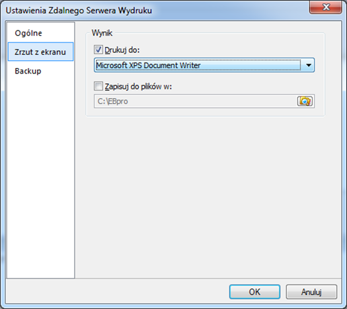Select the Zrzut z ekranu tab
Viewport: 347px width, 309px height.
[40, 52]
